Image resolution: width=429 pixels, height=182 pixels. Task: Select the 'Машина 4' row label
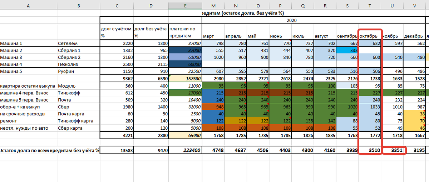[x=29, y=64]
